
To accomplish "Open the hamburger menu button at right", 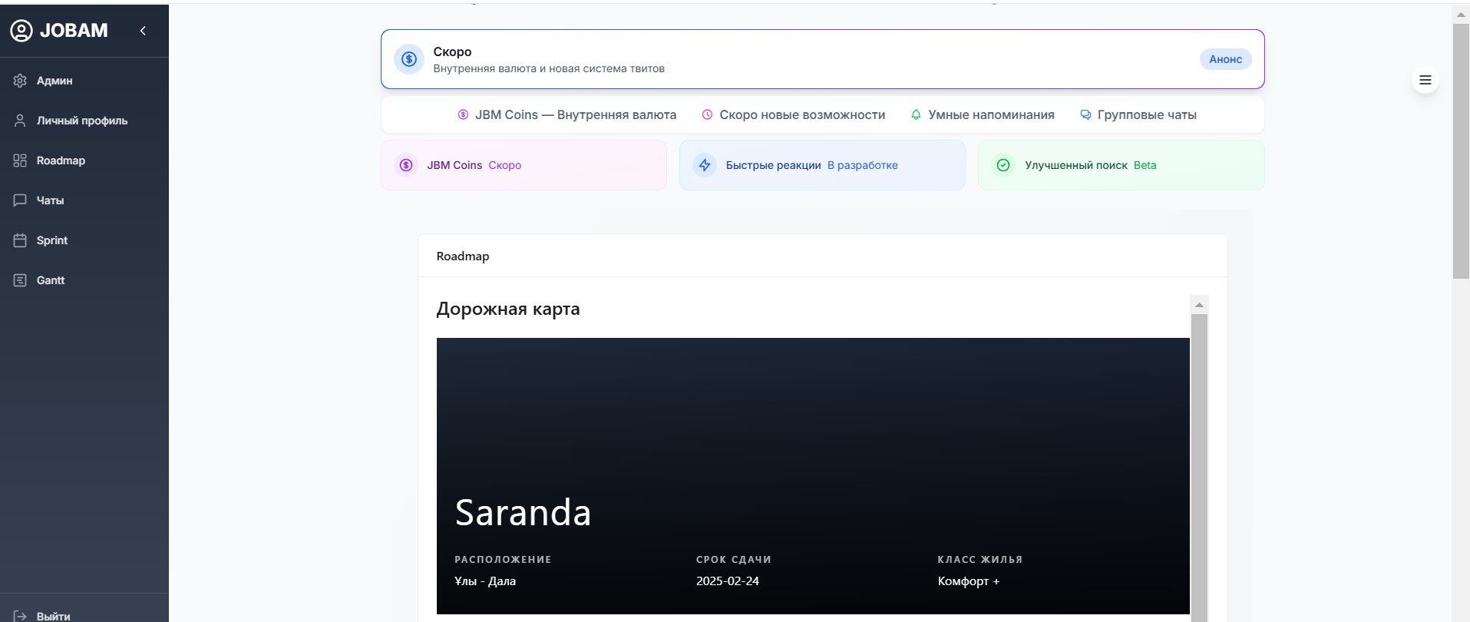I will point(1425,80).
